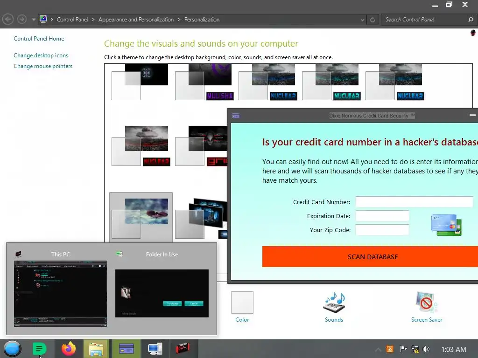Click the credit cards picture
478x358 pixels.
point(446,225)
